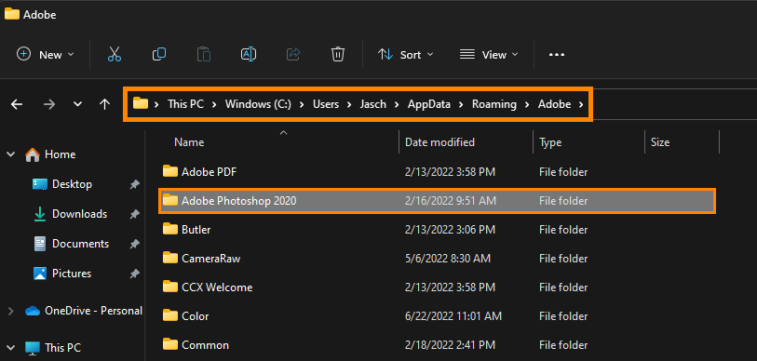Select OneDrive - Personal in sidebar
757x361 pixels.
[93, 311]
